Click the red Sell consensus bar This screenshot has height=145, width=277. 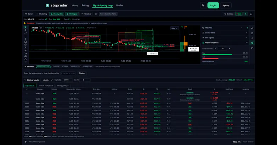[210, 59]
